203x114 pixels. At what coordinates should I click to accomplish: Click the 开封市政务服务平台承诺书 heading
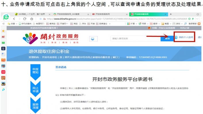[122, 79]
